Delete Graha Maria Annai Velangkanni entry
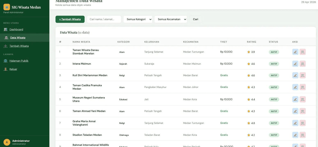This screenshot has width=318, height=147. point(303,123)
